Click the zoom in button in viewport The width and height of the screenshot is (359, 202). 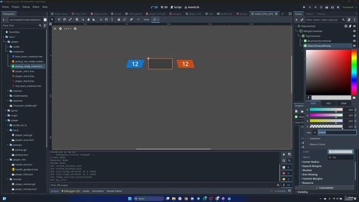(x=75, y=29)
